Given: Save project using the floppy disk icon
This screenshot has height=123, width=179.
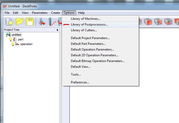Looking at the screenshot, I should tap(30, 22).
